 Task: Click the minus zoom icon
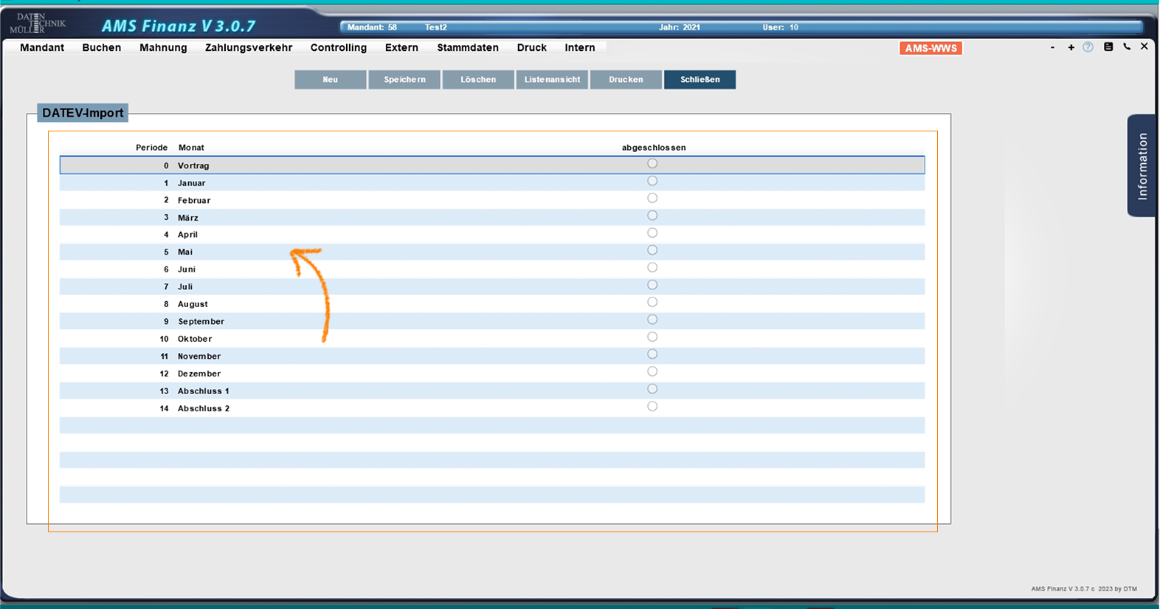(1052, 47)
